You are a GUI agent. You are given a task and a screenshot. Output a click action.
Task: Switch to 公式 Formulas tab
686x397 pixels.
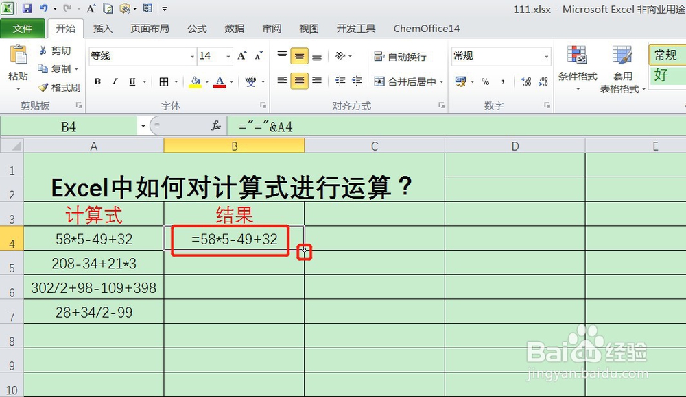click(x=197, y=29)
